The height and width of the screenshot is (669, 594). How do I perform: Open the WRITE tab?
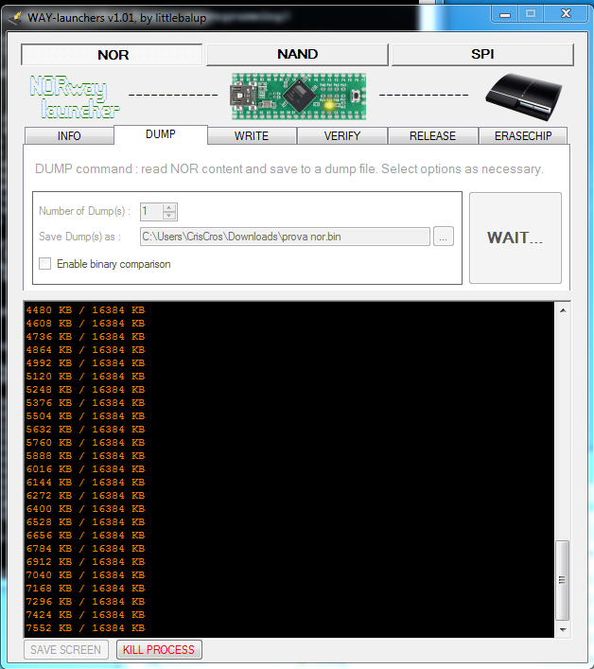click(x=251, y=136)
